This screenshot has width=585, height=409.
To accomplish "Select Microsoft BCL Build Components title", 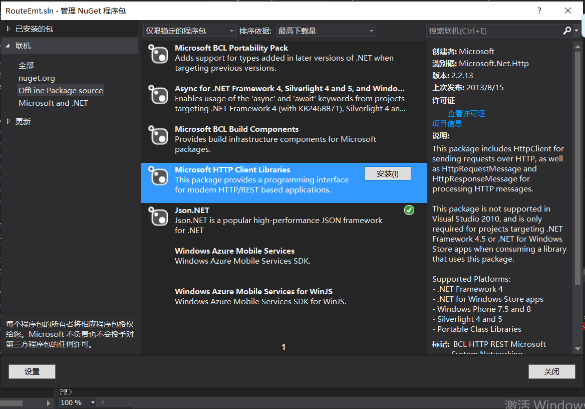I will pyautogui.click(x=236, y=129).
